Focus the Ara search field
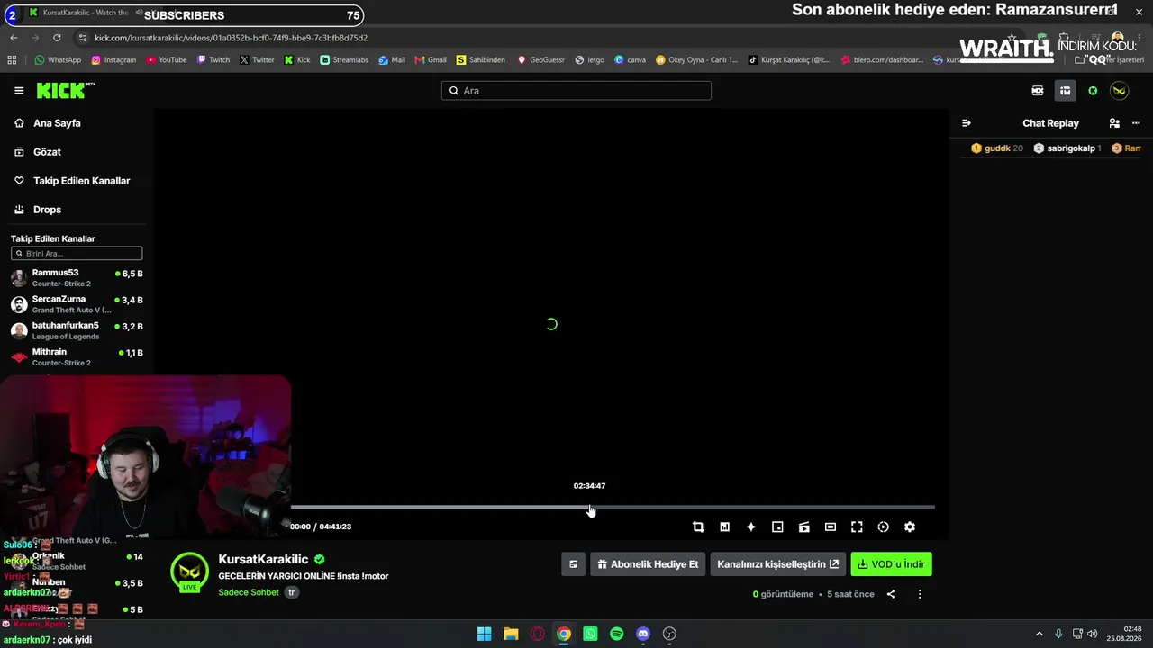 click(576, 91)
